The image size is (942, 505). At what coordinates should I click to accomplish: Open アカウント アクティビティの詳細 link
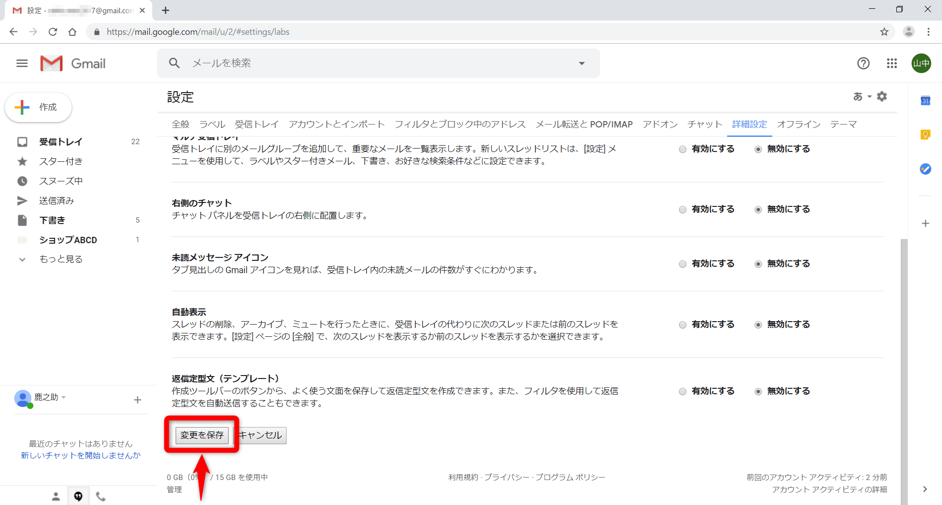(x=829, y=489)
